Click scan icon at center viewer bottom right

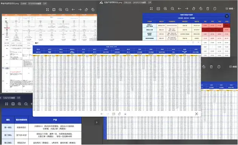pyautogui.click(x=197, y=114)
